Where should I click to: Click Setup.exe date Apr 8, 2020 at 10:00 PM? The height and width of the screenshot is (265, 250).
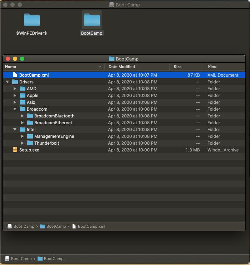[133, 150]
